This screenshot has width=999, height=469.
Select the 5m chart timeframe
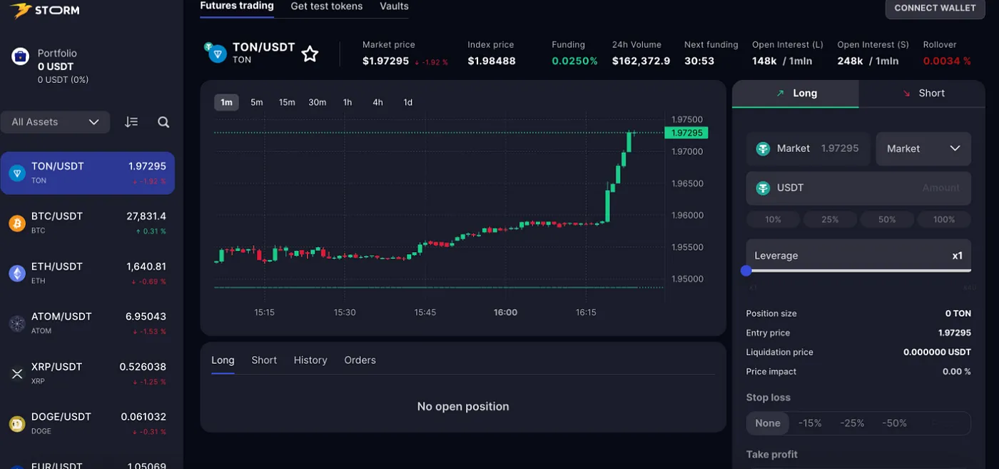pyautogui.click(x=257, y=102)
